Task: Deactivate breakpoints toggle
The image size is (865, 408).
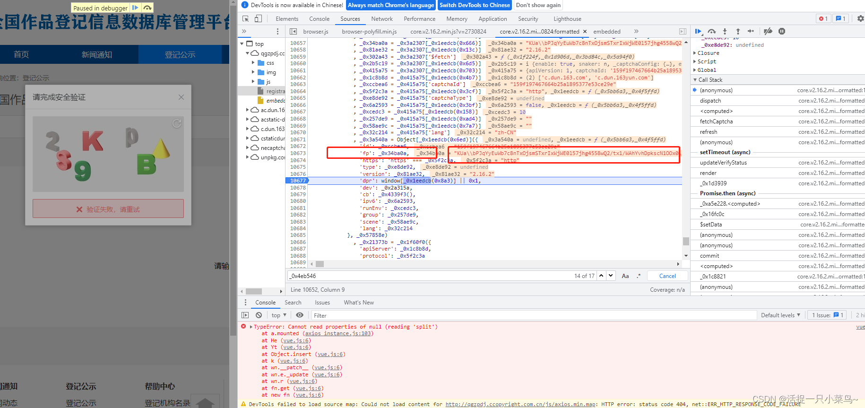Action: coord(768,31)
